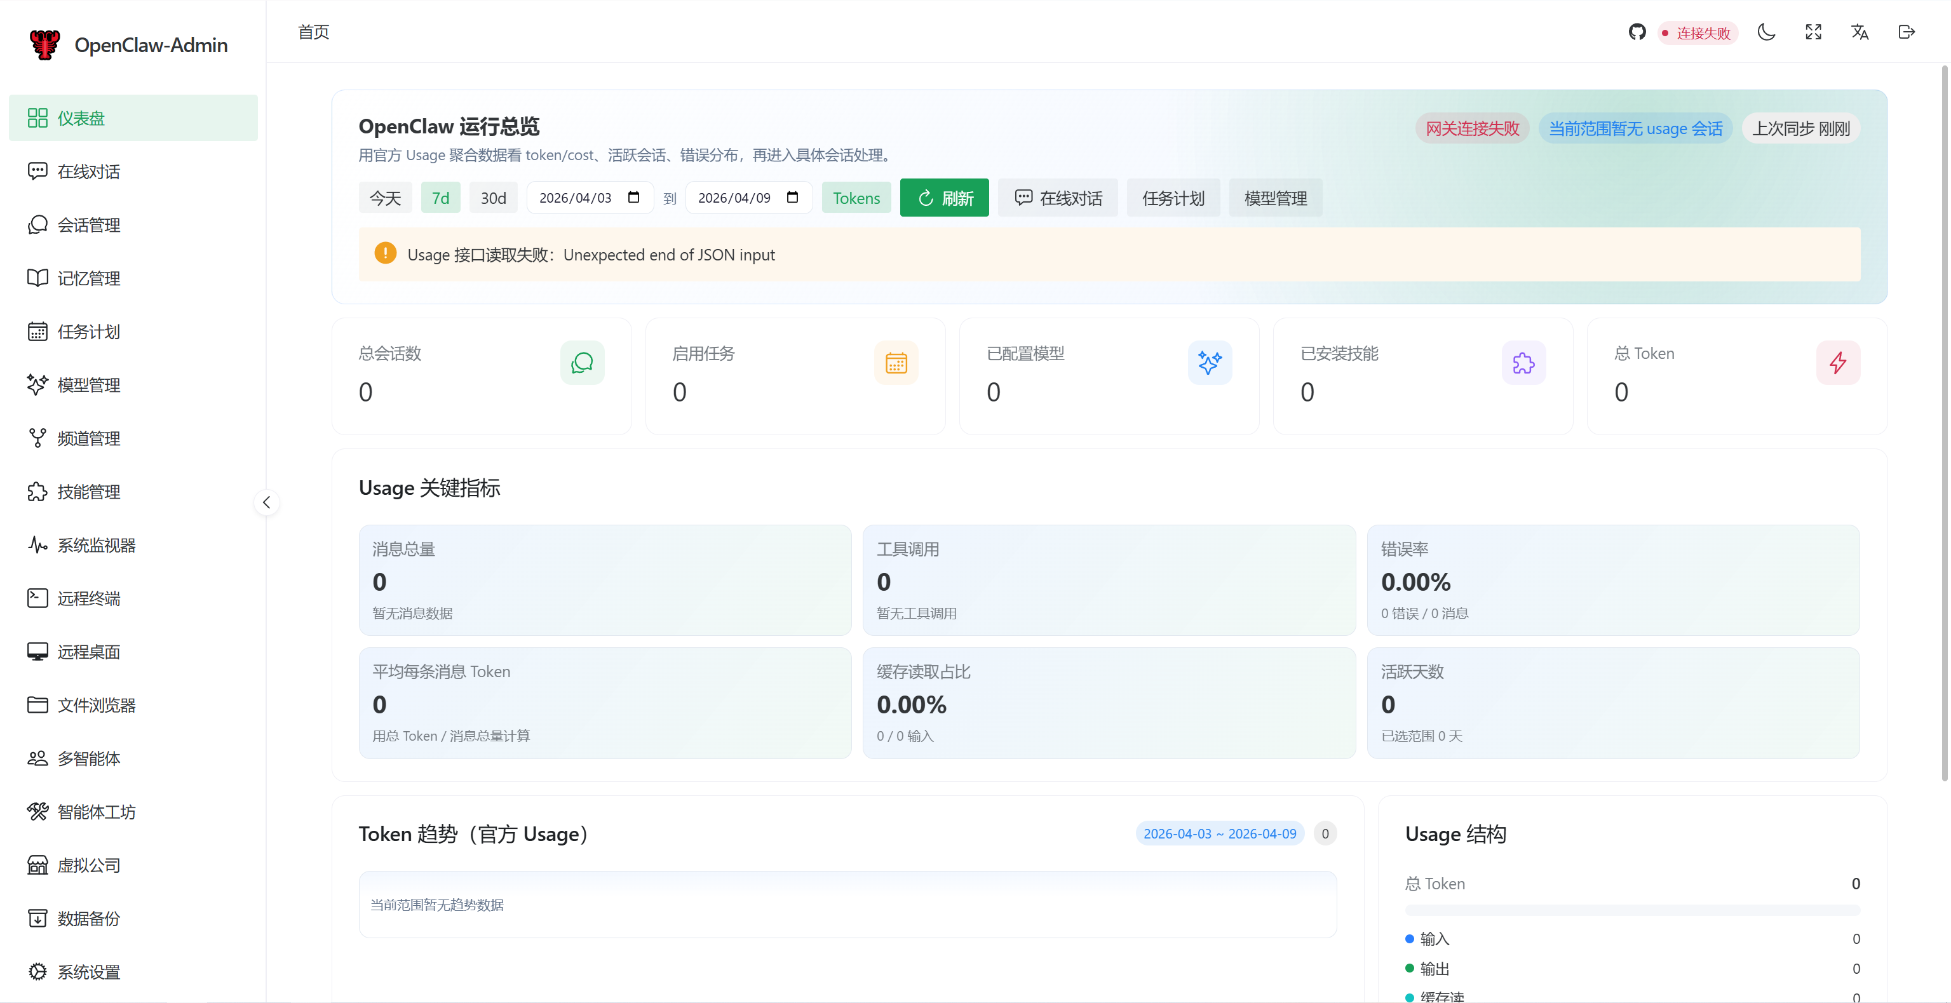
Task: Select the 今天 time range
Action: [385, 198]
